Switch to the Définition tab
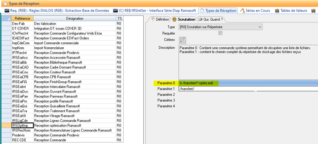Viewport: 318px width, 144px height. (160, 19)
